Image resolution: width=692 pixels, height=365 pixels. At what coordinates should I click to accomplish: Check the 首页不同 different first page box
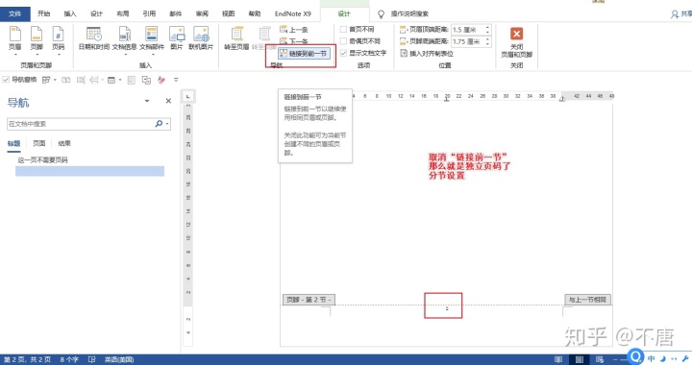tap(343, 30)
